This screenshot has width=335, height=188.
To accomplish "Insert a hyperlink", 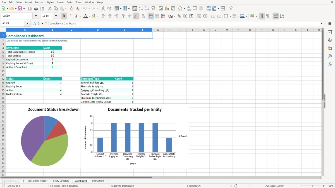I will [x=189, y=9].
